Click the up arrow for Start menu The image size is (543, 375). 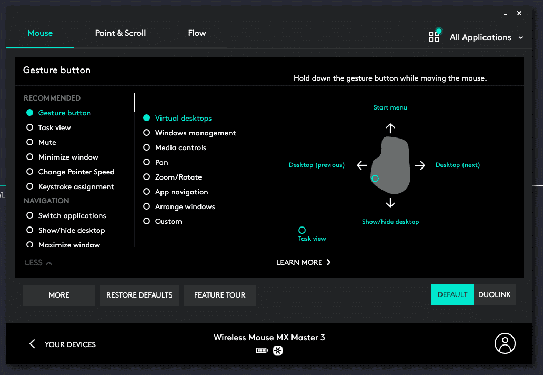coord(390,128)
